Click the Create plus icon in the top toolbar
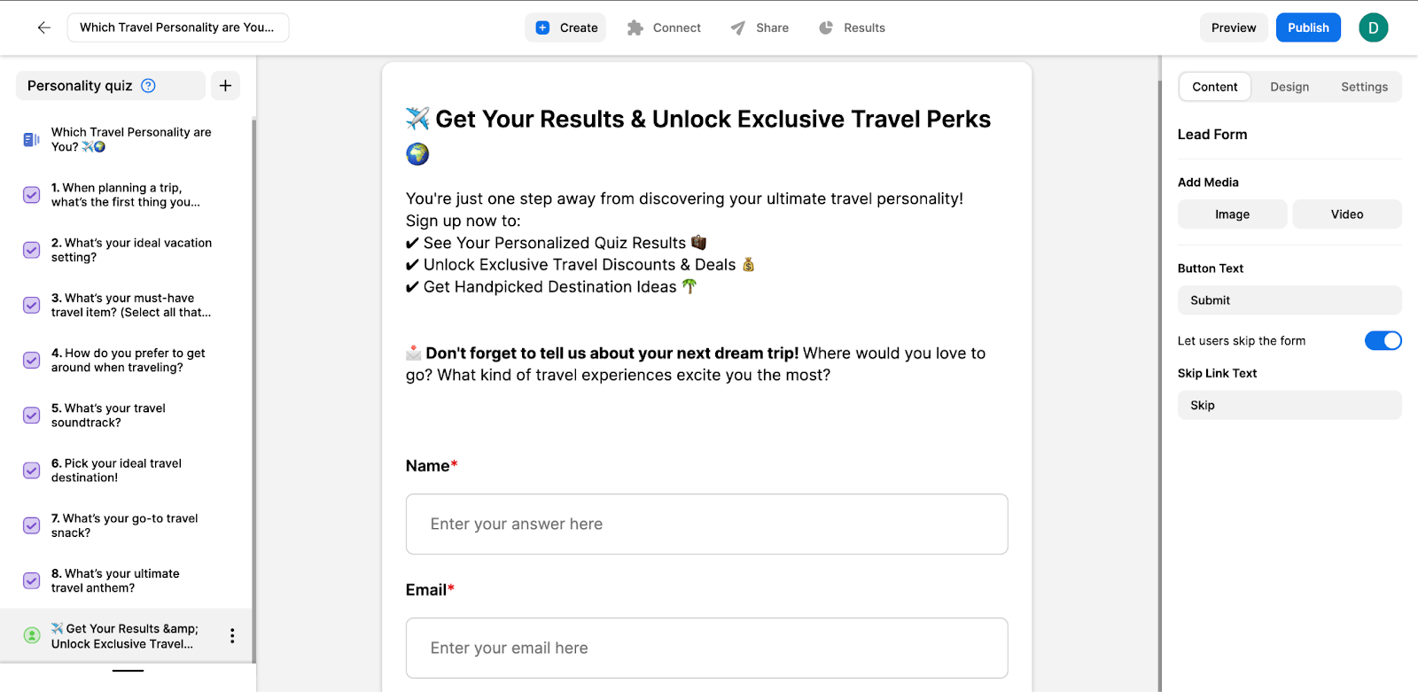Screen dimensions: 1418x692 coord(541,27)
